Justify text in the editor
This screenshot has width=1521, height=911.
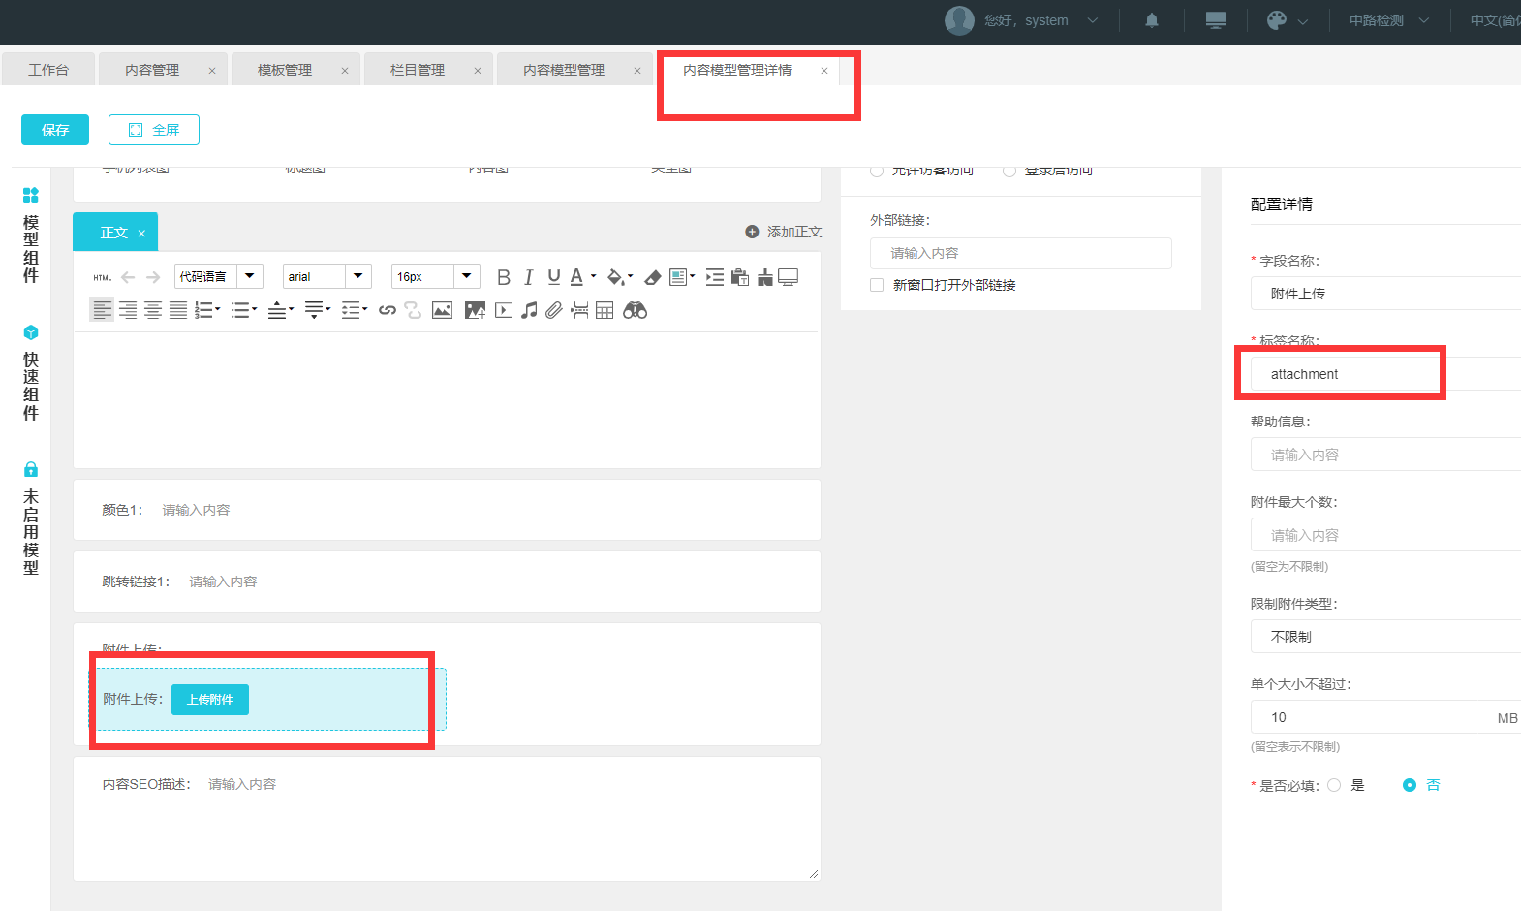[x=178, y=310]
